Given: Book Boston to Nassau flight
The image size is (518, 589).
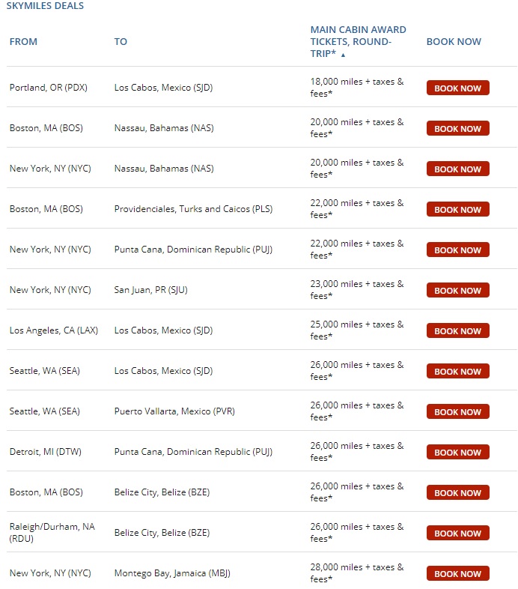Looking at the screenshot, I should pyautogui.click(x=457, y=129).
